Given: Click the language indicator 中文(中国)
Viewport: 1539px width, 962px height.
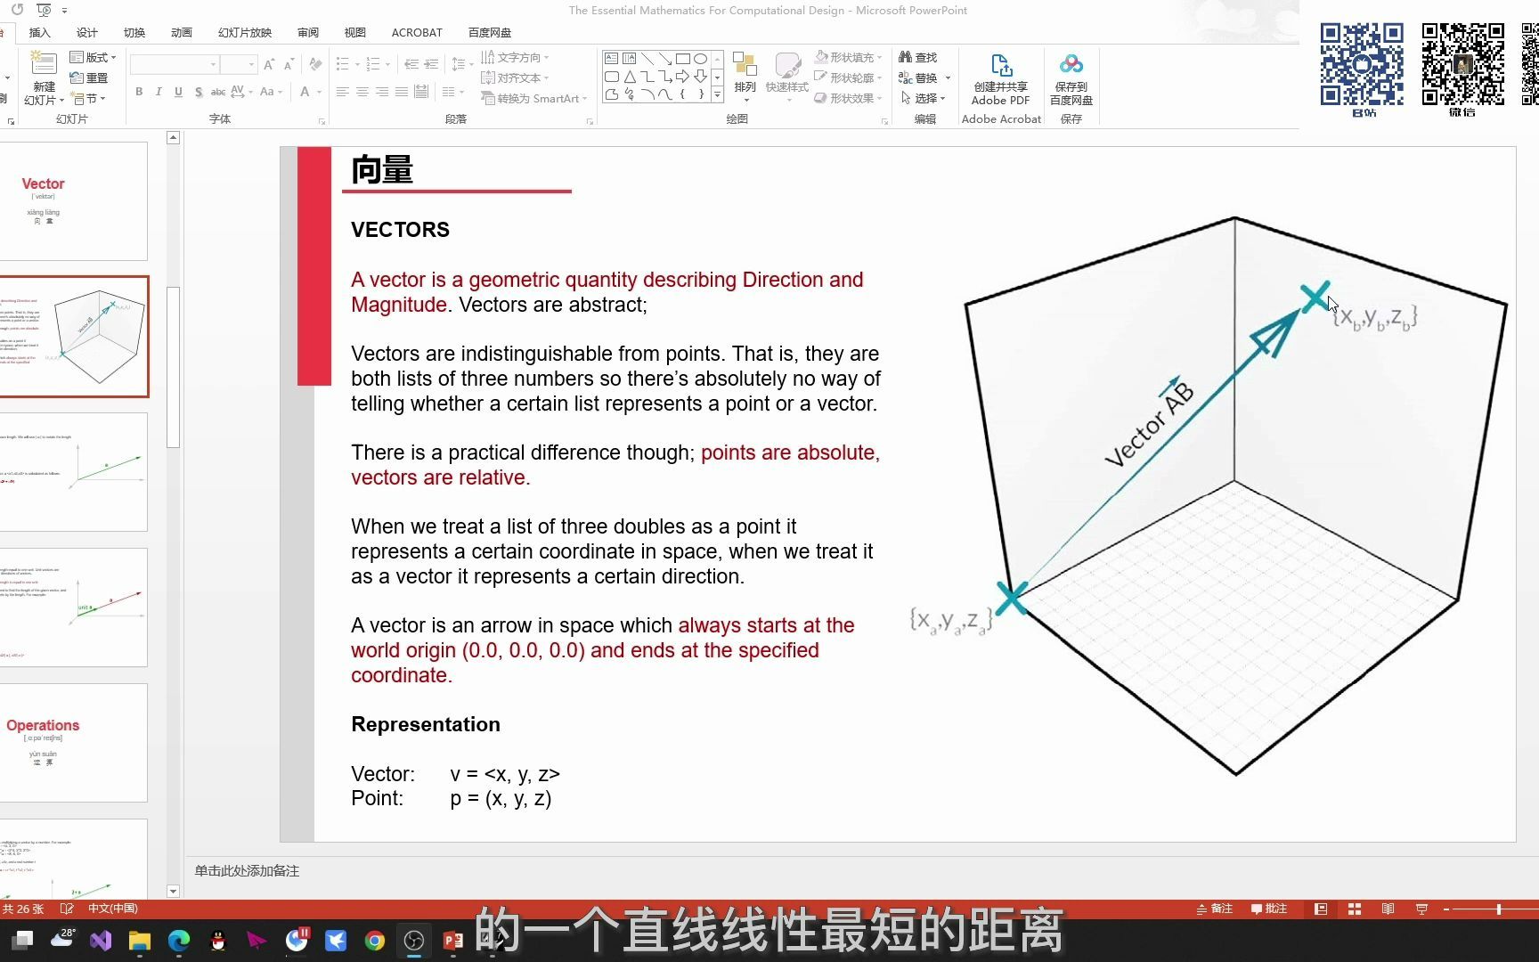Looking at the screenshot, I should click(x=113, y=909).
